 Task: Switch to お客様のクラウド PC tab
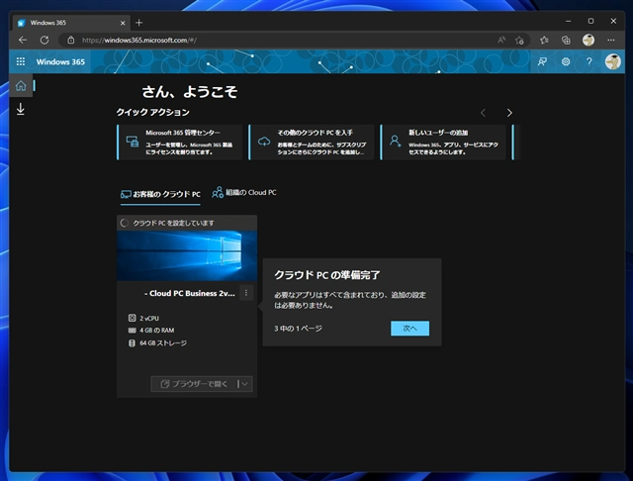click(160, 194)
